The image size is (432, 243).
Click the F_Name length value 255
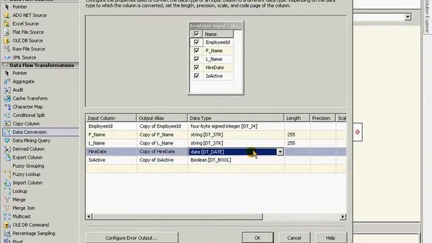coord(297,135)
